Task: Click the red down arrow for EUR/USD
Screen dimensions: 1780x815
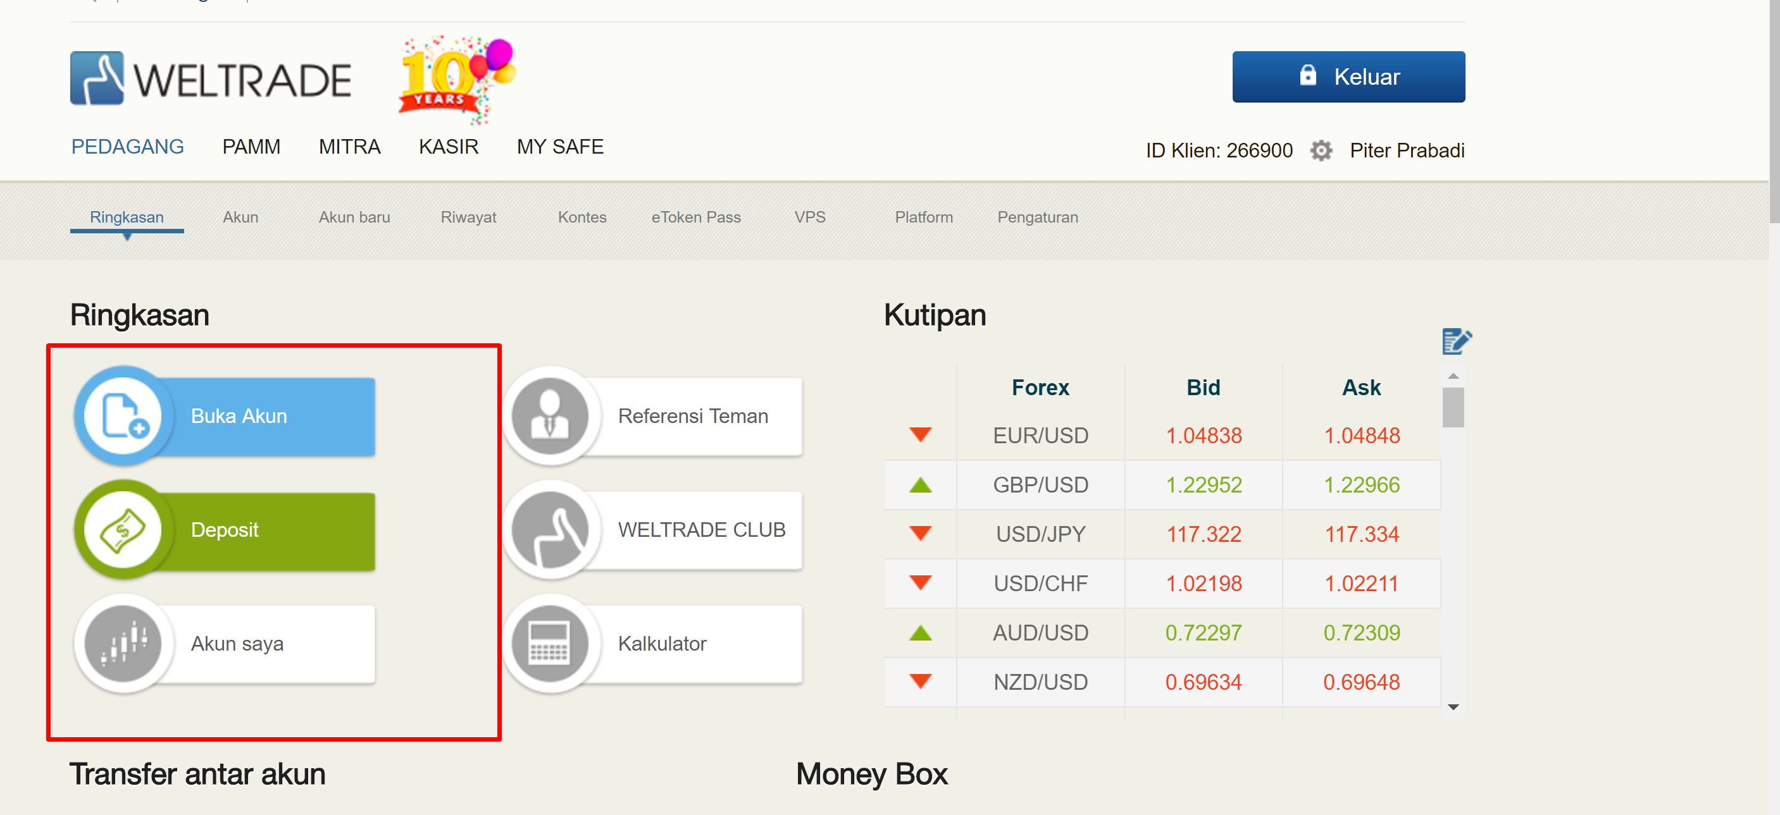Action: point(921,435)
